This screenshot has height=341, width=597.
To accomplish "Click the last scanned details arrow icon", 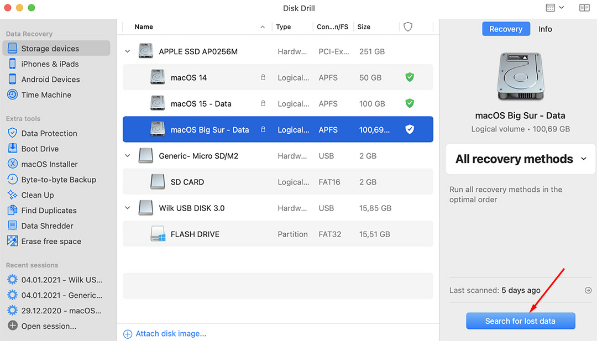I will (588, 290).
